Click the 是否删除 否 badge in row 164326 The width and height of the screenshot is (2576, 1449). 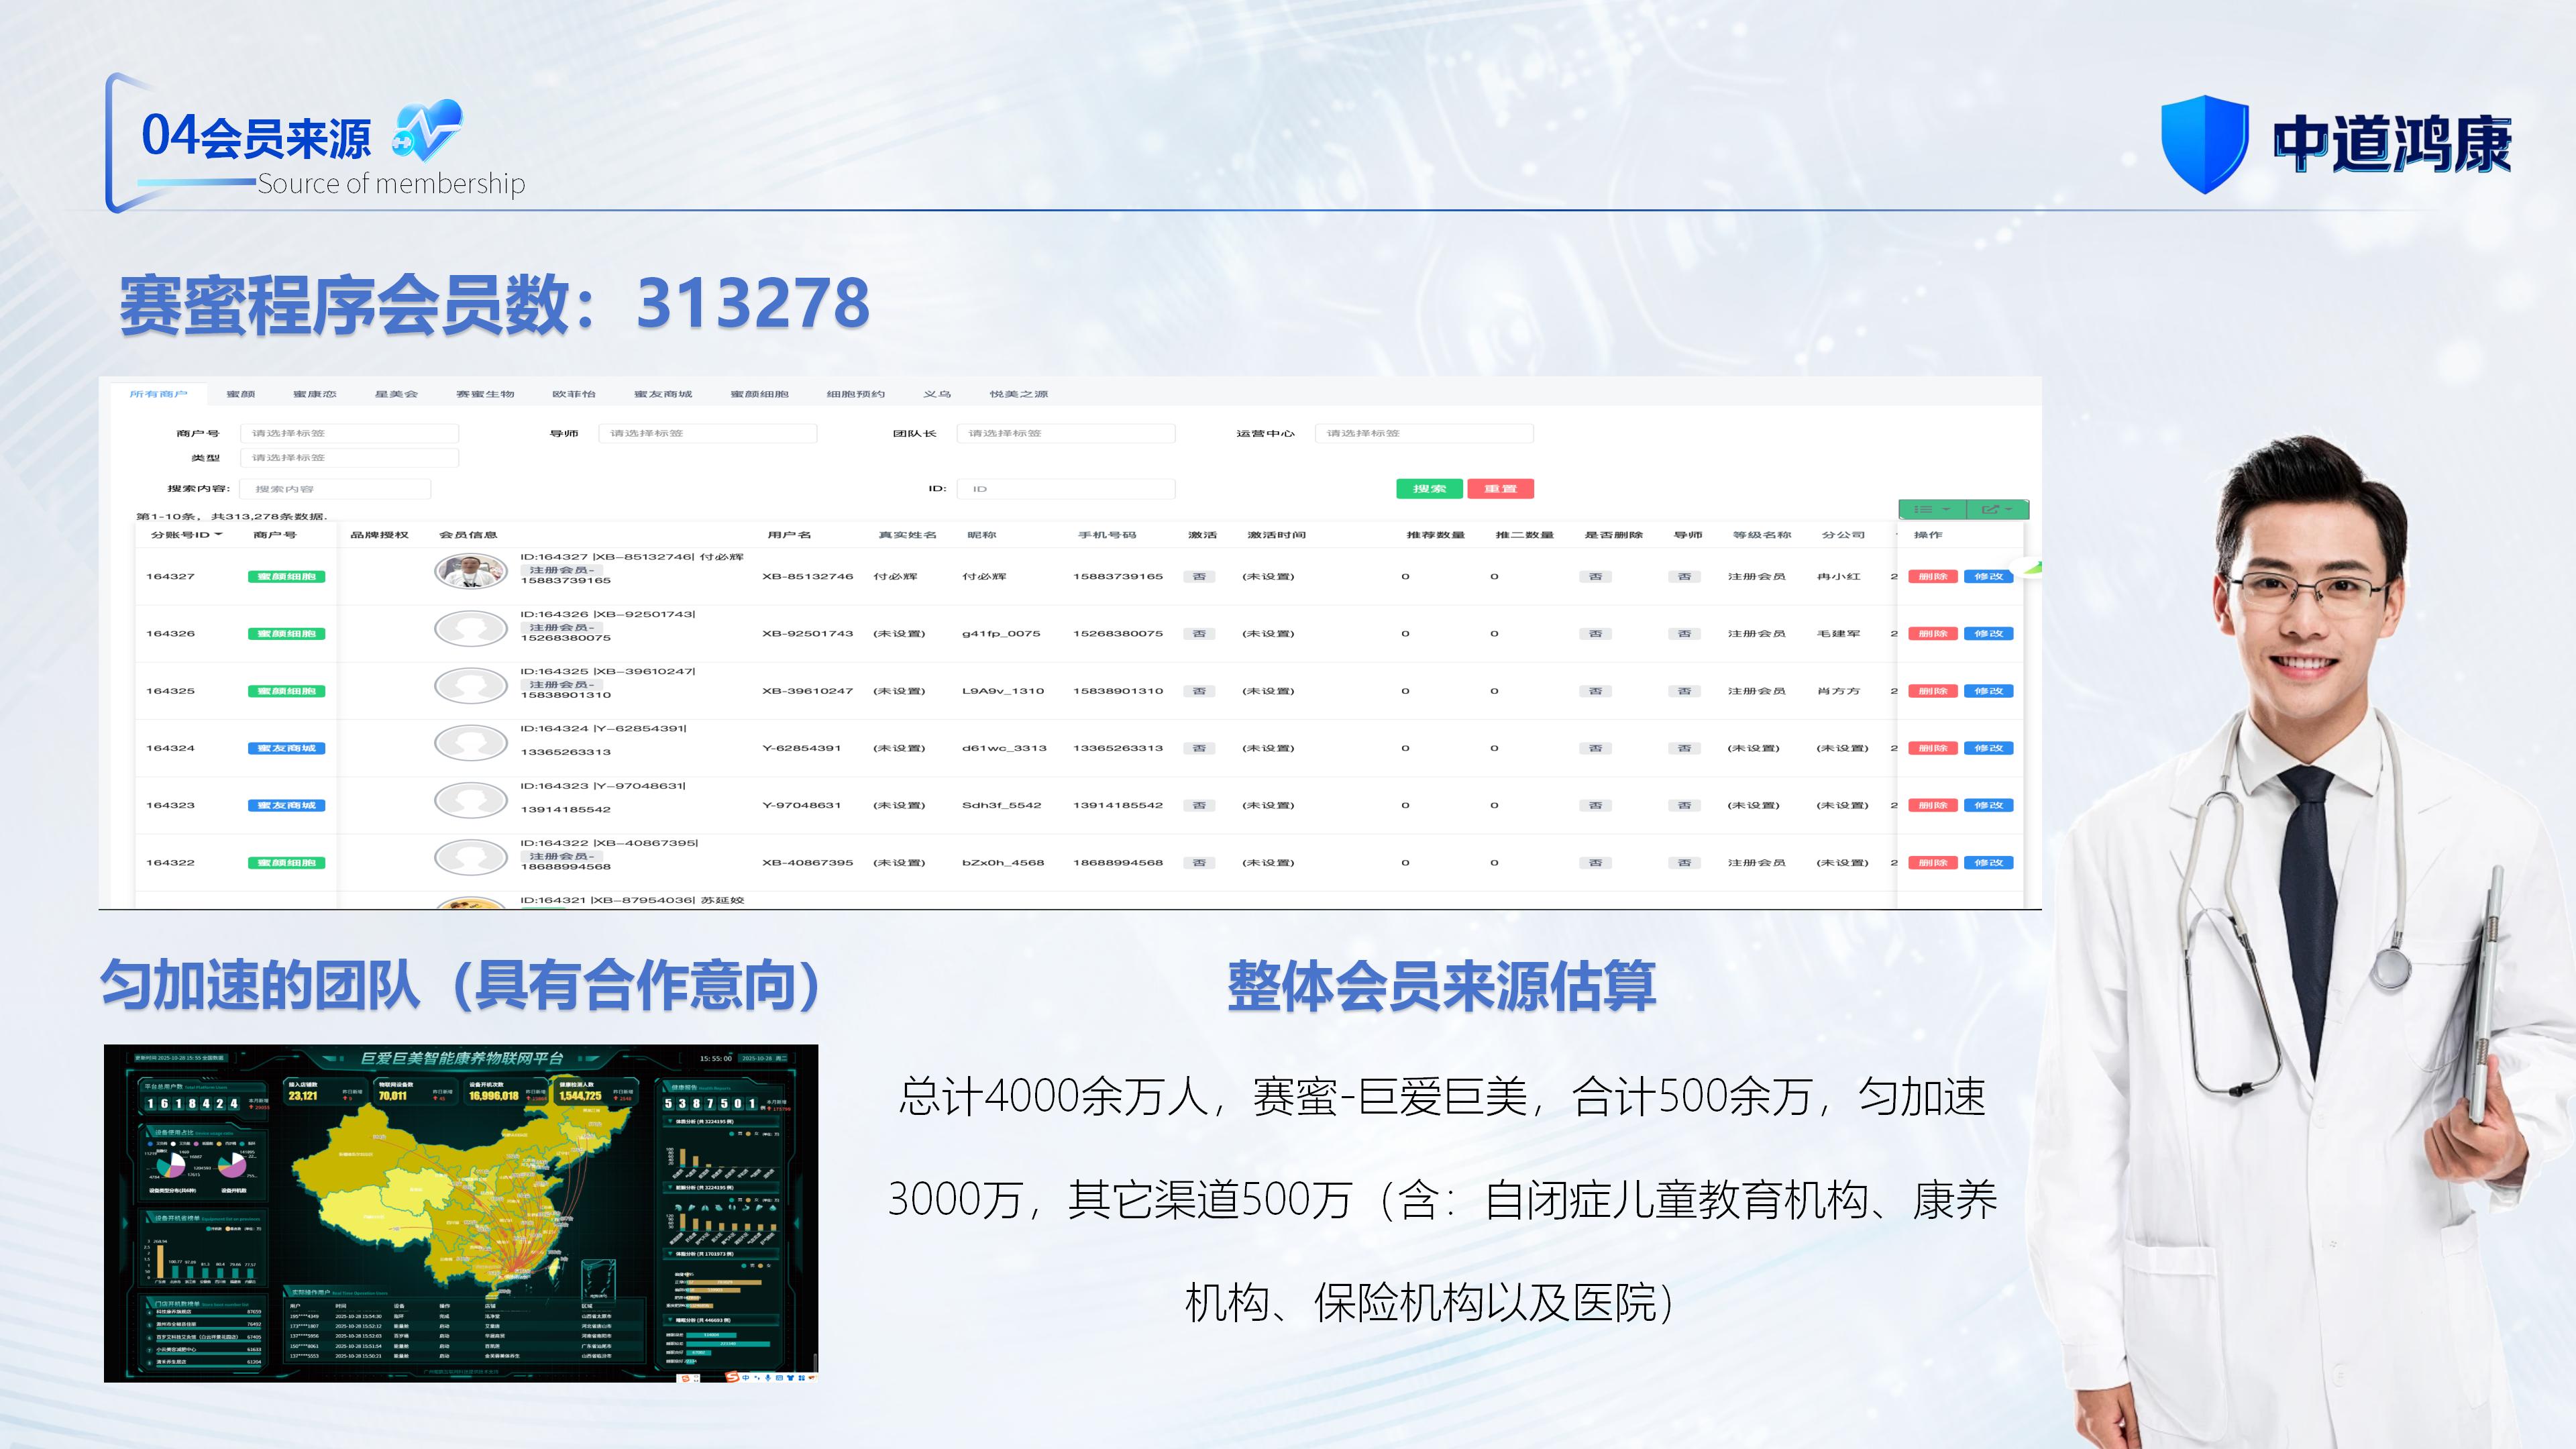1596,634
